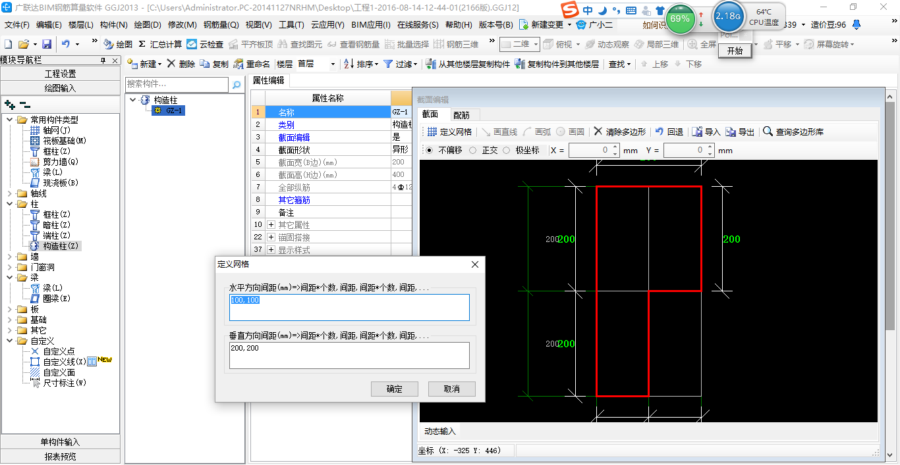Click 复制 copy in component toolbar

pos(215,64)
